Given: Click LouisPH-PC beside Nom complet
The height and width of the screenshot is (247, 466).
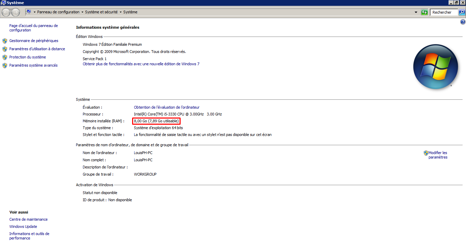Looking at the screenshot, I should coord(143,160).
